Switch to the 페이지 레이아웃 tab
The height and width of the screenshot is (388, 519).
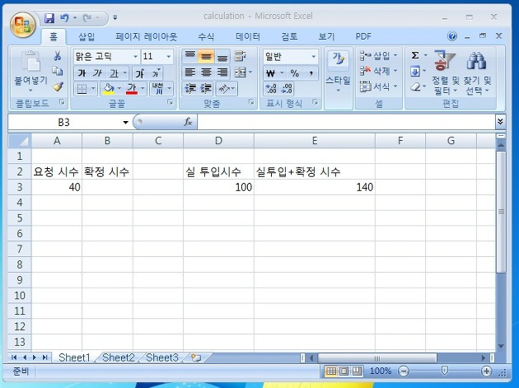(x=147, y=36)
